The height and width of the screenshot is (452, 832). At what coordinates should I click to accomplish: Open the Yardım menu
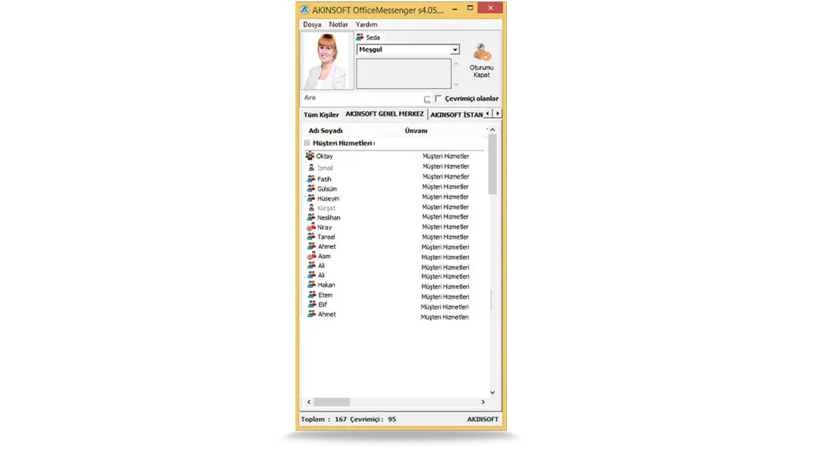point(366,24)
